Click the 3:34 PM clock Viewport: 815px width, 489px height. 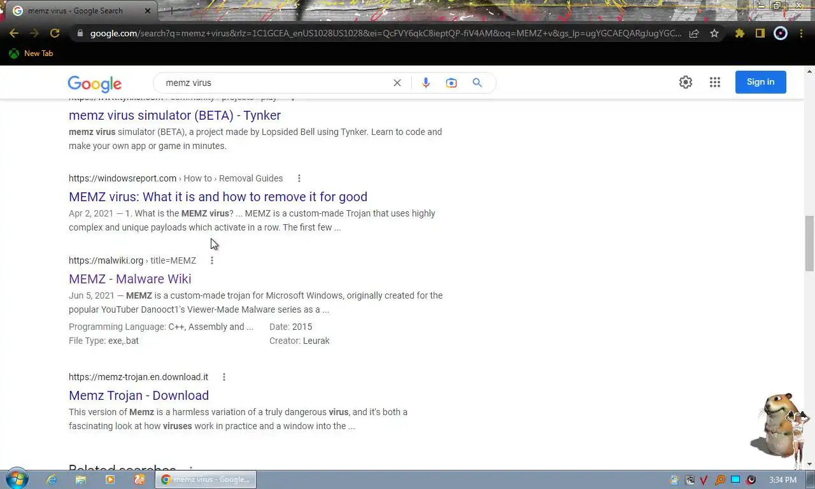783,479
